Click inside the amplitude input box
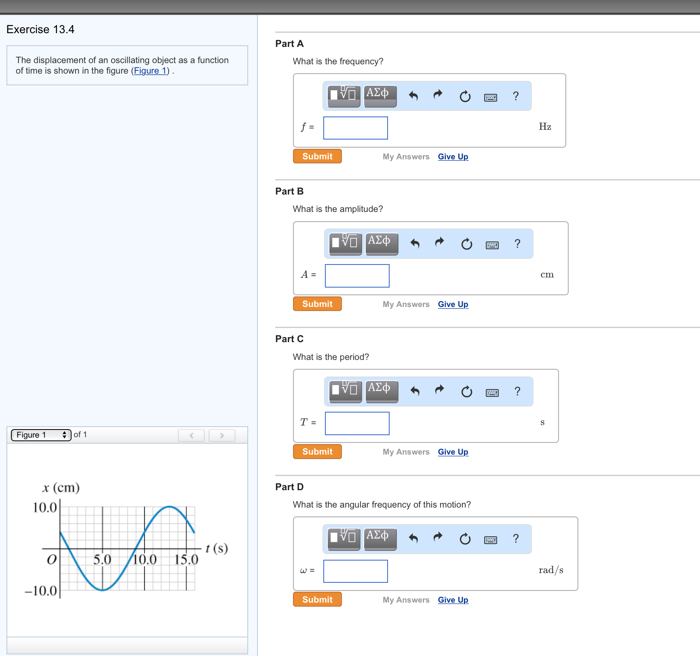This screenshot has height=656, width=700. pos(356,275)
